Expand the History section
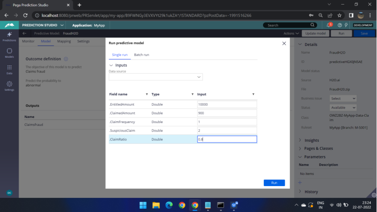The height and width of the screenshot is (212, 377). [300, 192]
